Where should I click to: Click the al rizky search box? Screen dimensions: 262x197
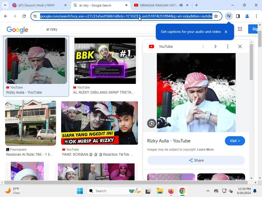(x=99, y=29)
